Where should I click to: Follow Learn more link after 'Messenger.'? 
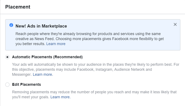tap(43, 74)
